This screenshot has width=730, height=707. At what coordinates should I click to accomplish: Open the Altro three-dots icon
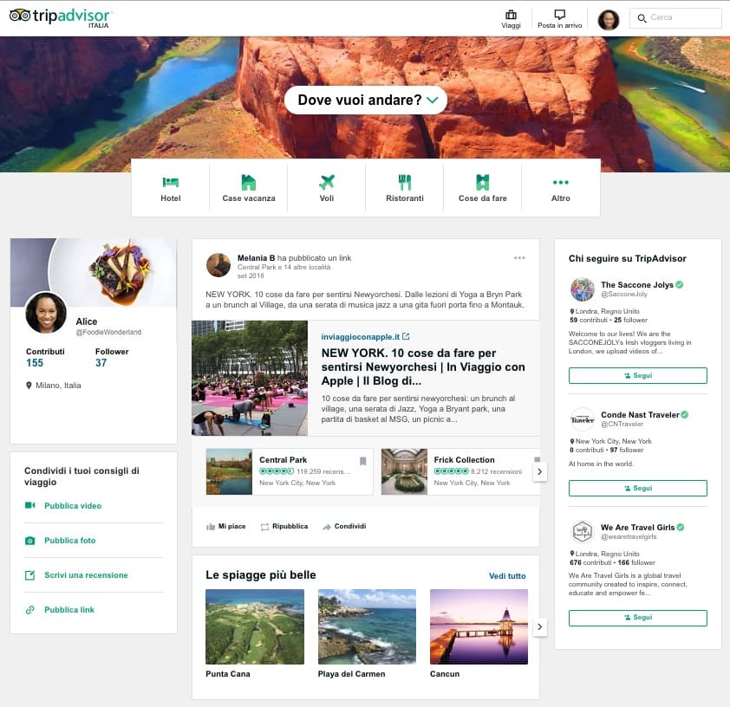coord(561,182)
